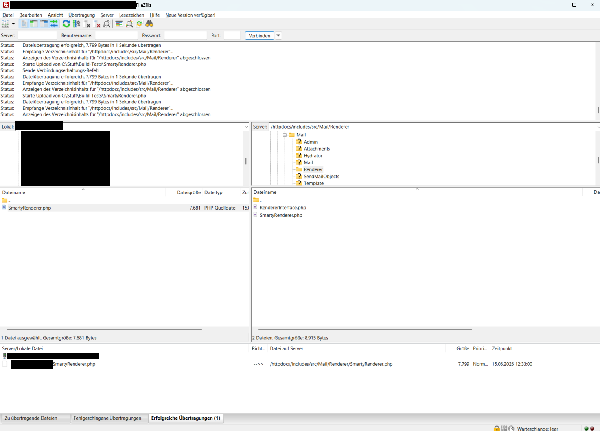Open the Übertragung menu
The width and height of the screenshot is (600, 431).
[81, 15]
